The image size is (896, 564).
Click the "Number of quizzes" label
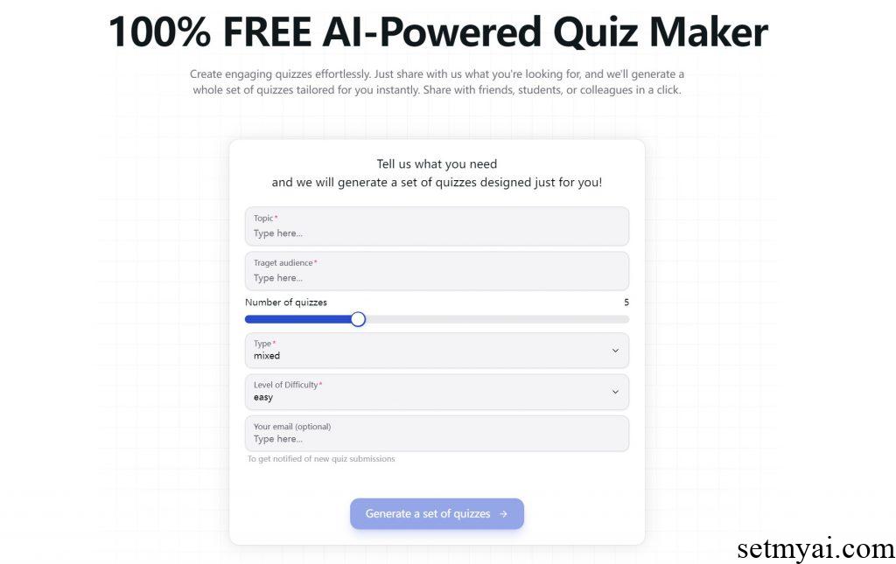(x=286, y=302)
